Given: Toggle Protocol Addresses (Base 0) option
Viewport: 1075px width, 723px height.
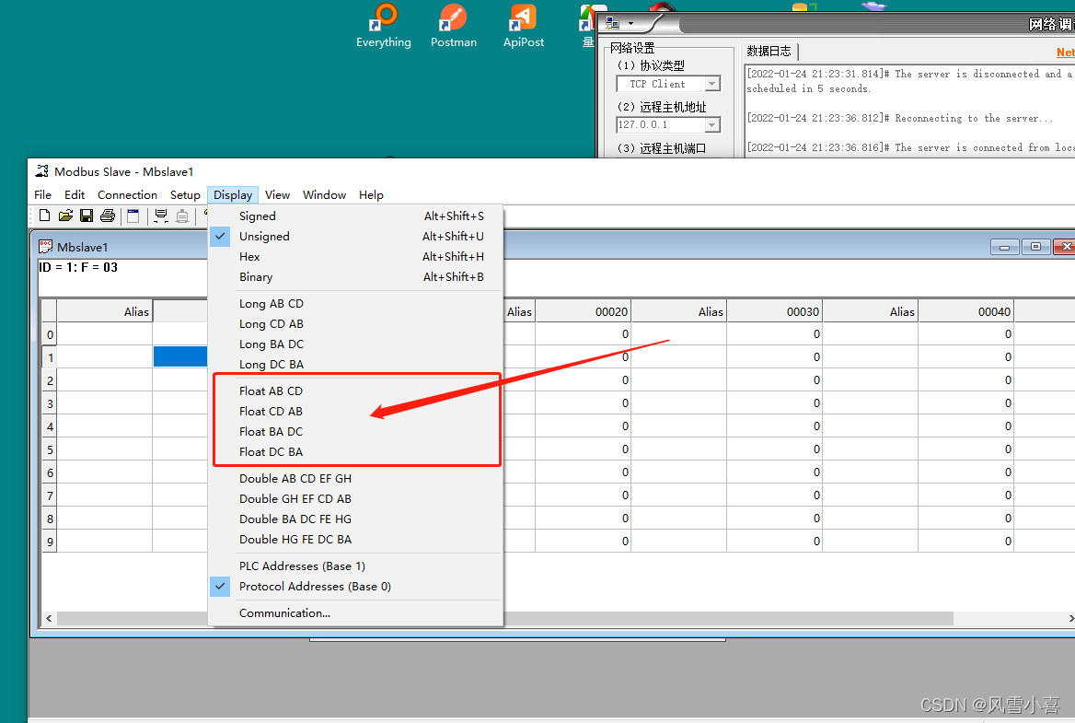Looking at the screenshot, I should pos(315,587).
